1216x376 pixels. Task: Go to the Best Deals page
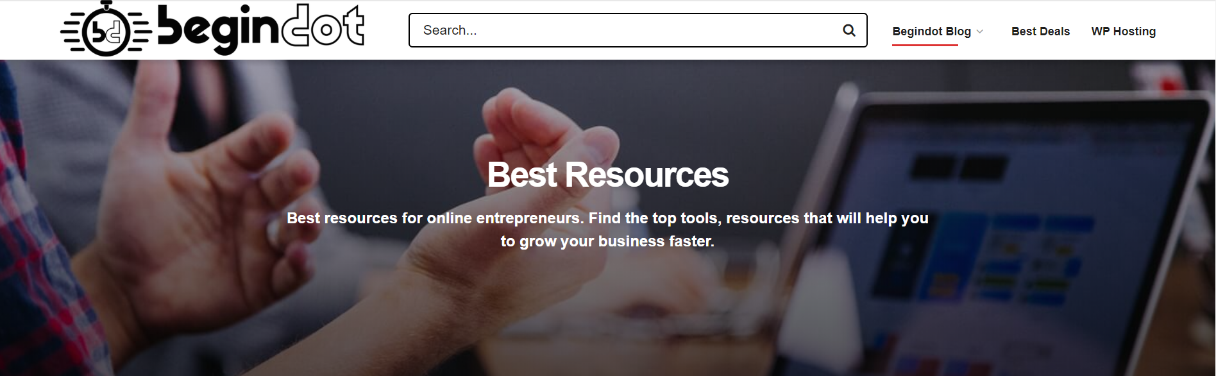(x=1040, y=31)
